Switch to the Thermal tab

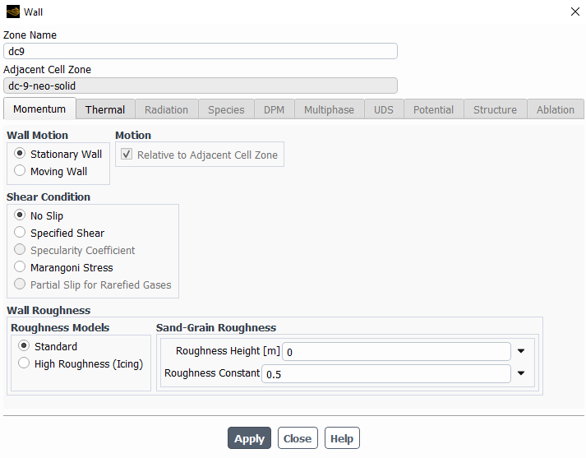pyautogui.click(x=105, y=109)
